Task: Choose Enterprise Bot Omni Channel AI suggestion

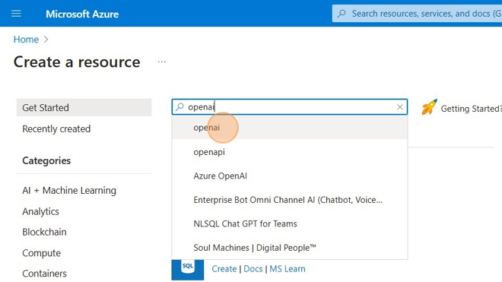Action: [290, 200]
